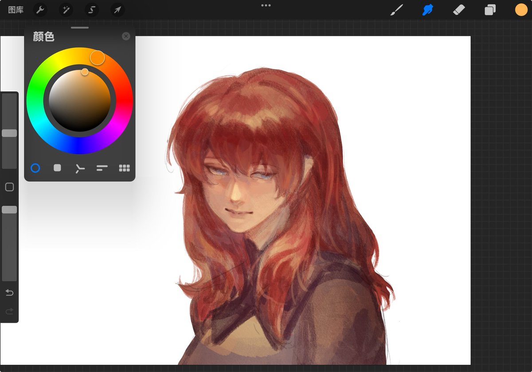Tap the active orange color swatch
Image resolution: width=532 pixels, height=372 pixels.
click(x=521, y=10)
